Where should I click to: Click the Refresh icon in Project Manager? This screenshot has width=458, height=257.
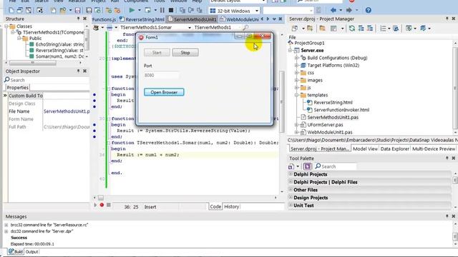click(x=351, y=29)
